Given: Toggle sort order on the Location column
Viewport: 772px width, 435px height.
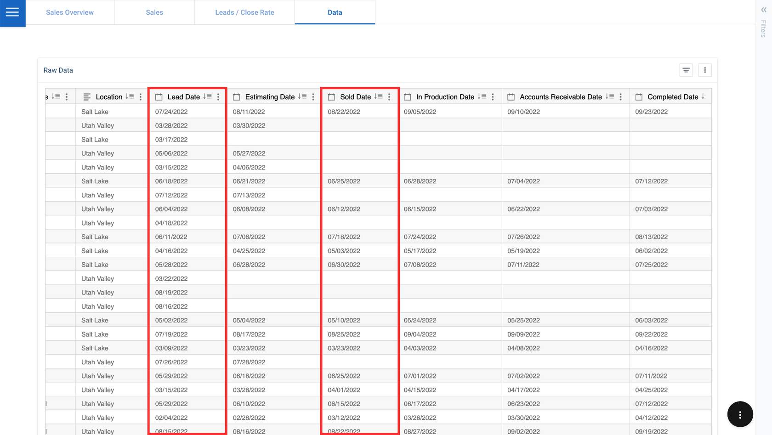Looking at the screenshot, I should (131, 97).
